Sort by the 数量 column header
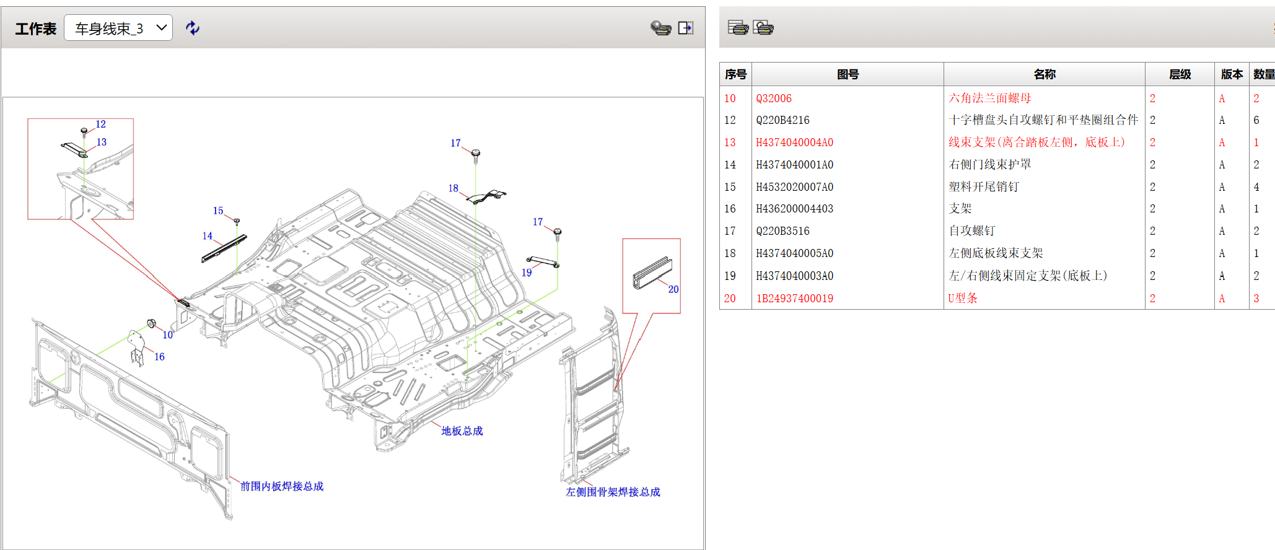This screenshot has width=1275, height=550. (x=1263, y=74)
